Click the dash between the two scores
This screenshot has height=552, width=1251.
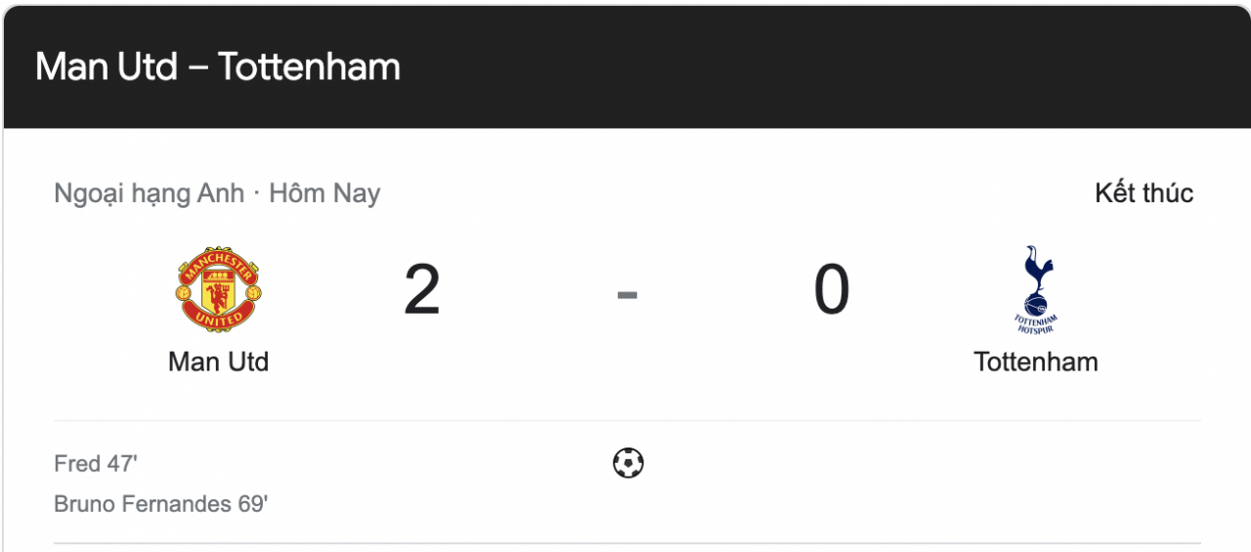[626, 293]
